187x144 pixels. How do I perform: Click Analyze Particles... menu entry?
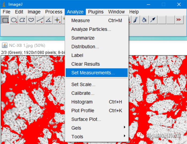pos(91,29)
